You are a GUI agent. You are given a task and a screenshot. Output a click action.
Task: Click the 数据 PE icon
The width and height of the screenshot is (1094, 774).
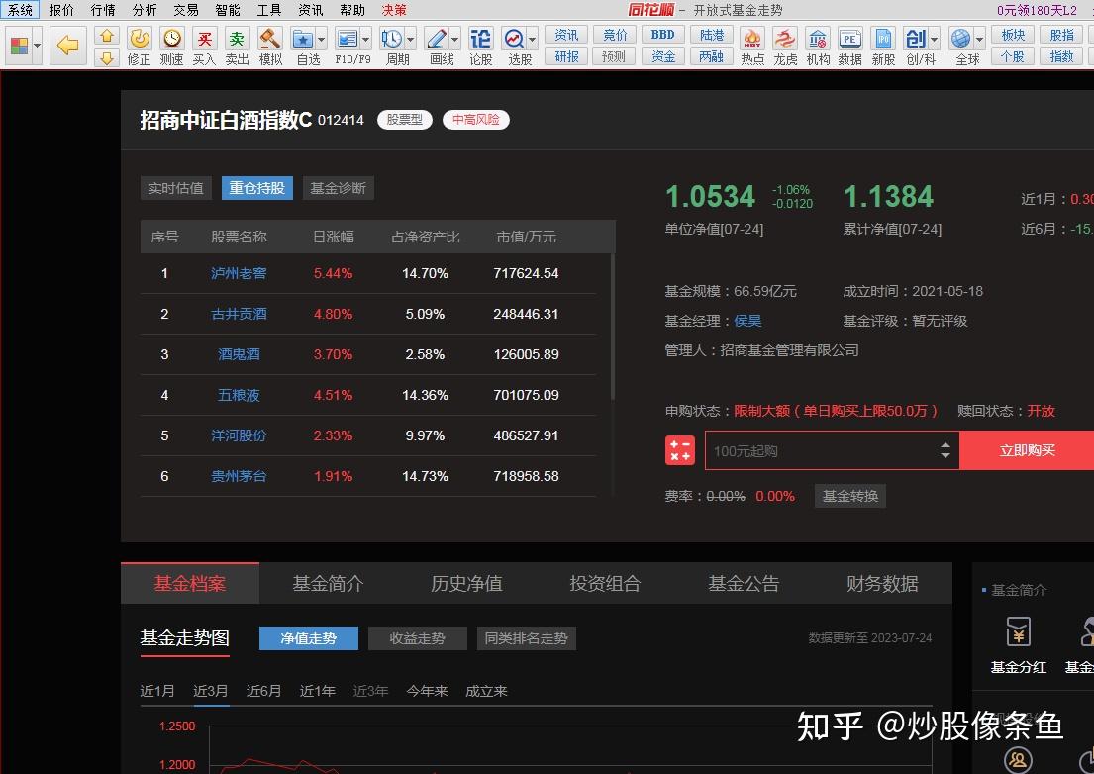coord(849,39)
